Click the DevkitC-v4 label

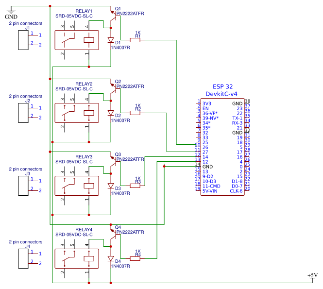click(x=221, y=94)
